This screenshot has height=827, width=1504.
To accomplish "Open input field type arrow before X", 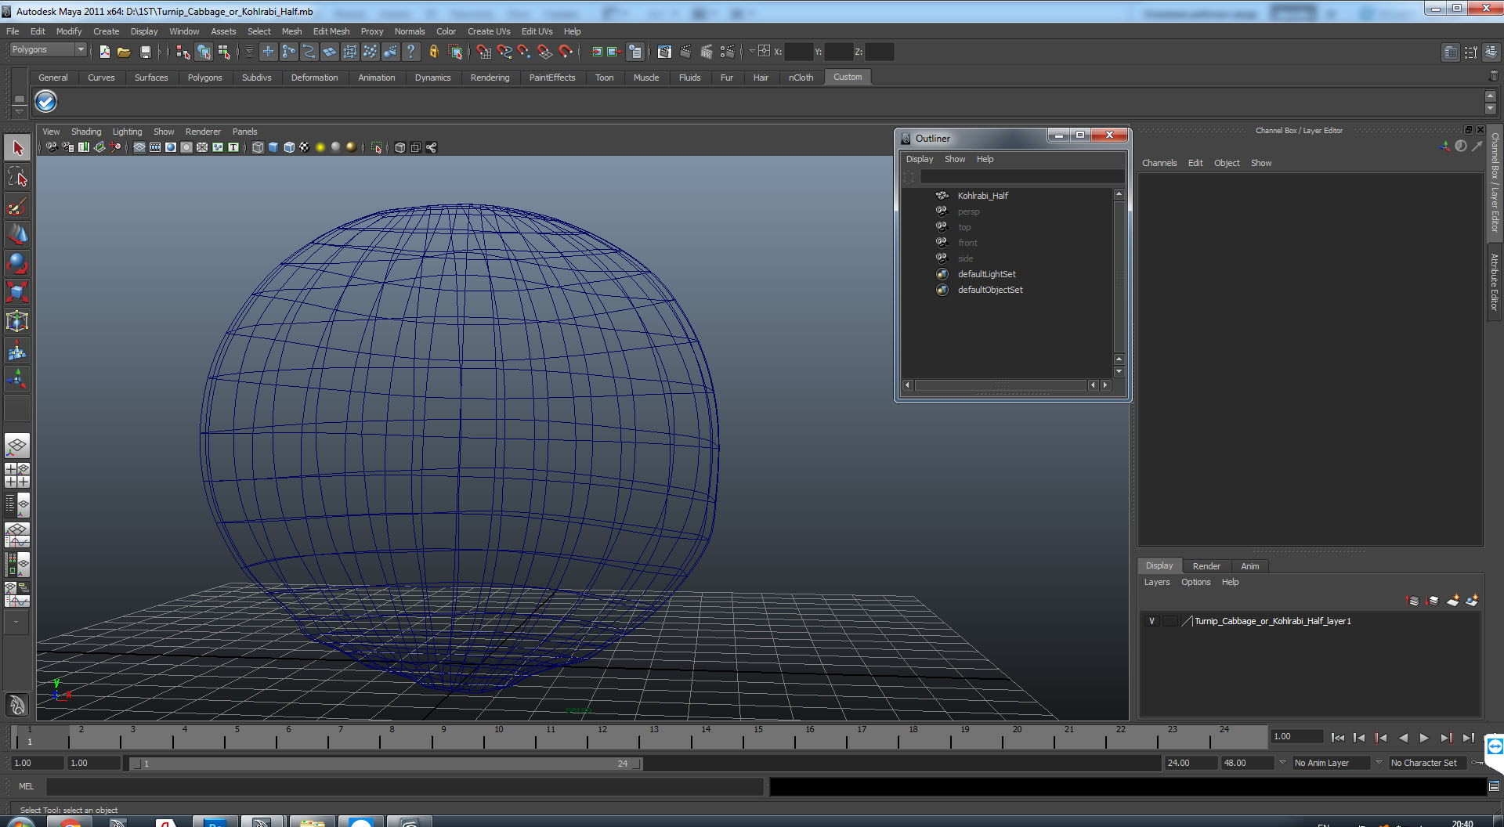I will point(752,52).
